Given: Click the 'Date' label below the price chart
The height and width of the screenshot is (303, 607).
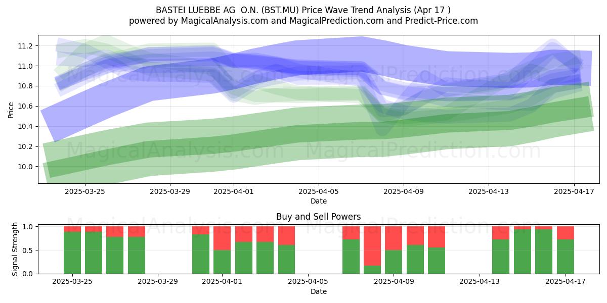Looking at the screenshot, I should coord(319,201).
